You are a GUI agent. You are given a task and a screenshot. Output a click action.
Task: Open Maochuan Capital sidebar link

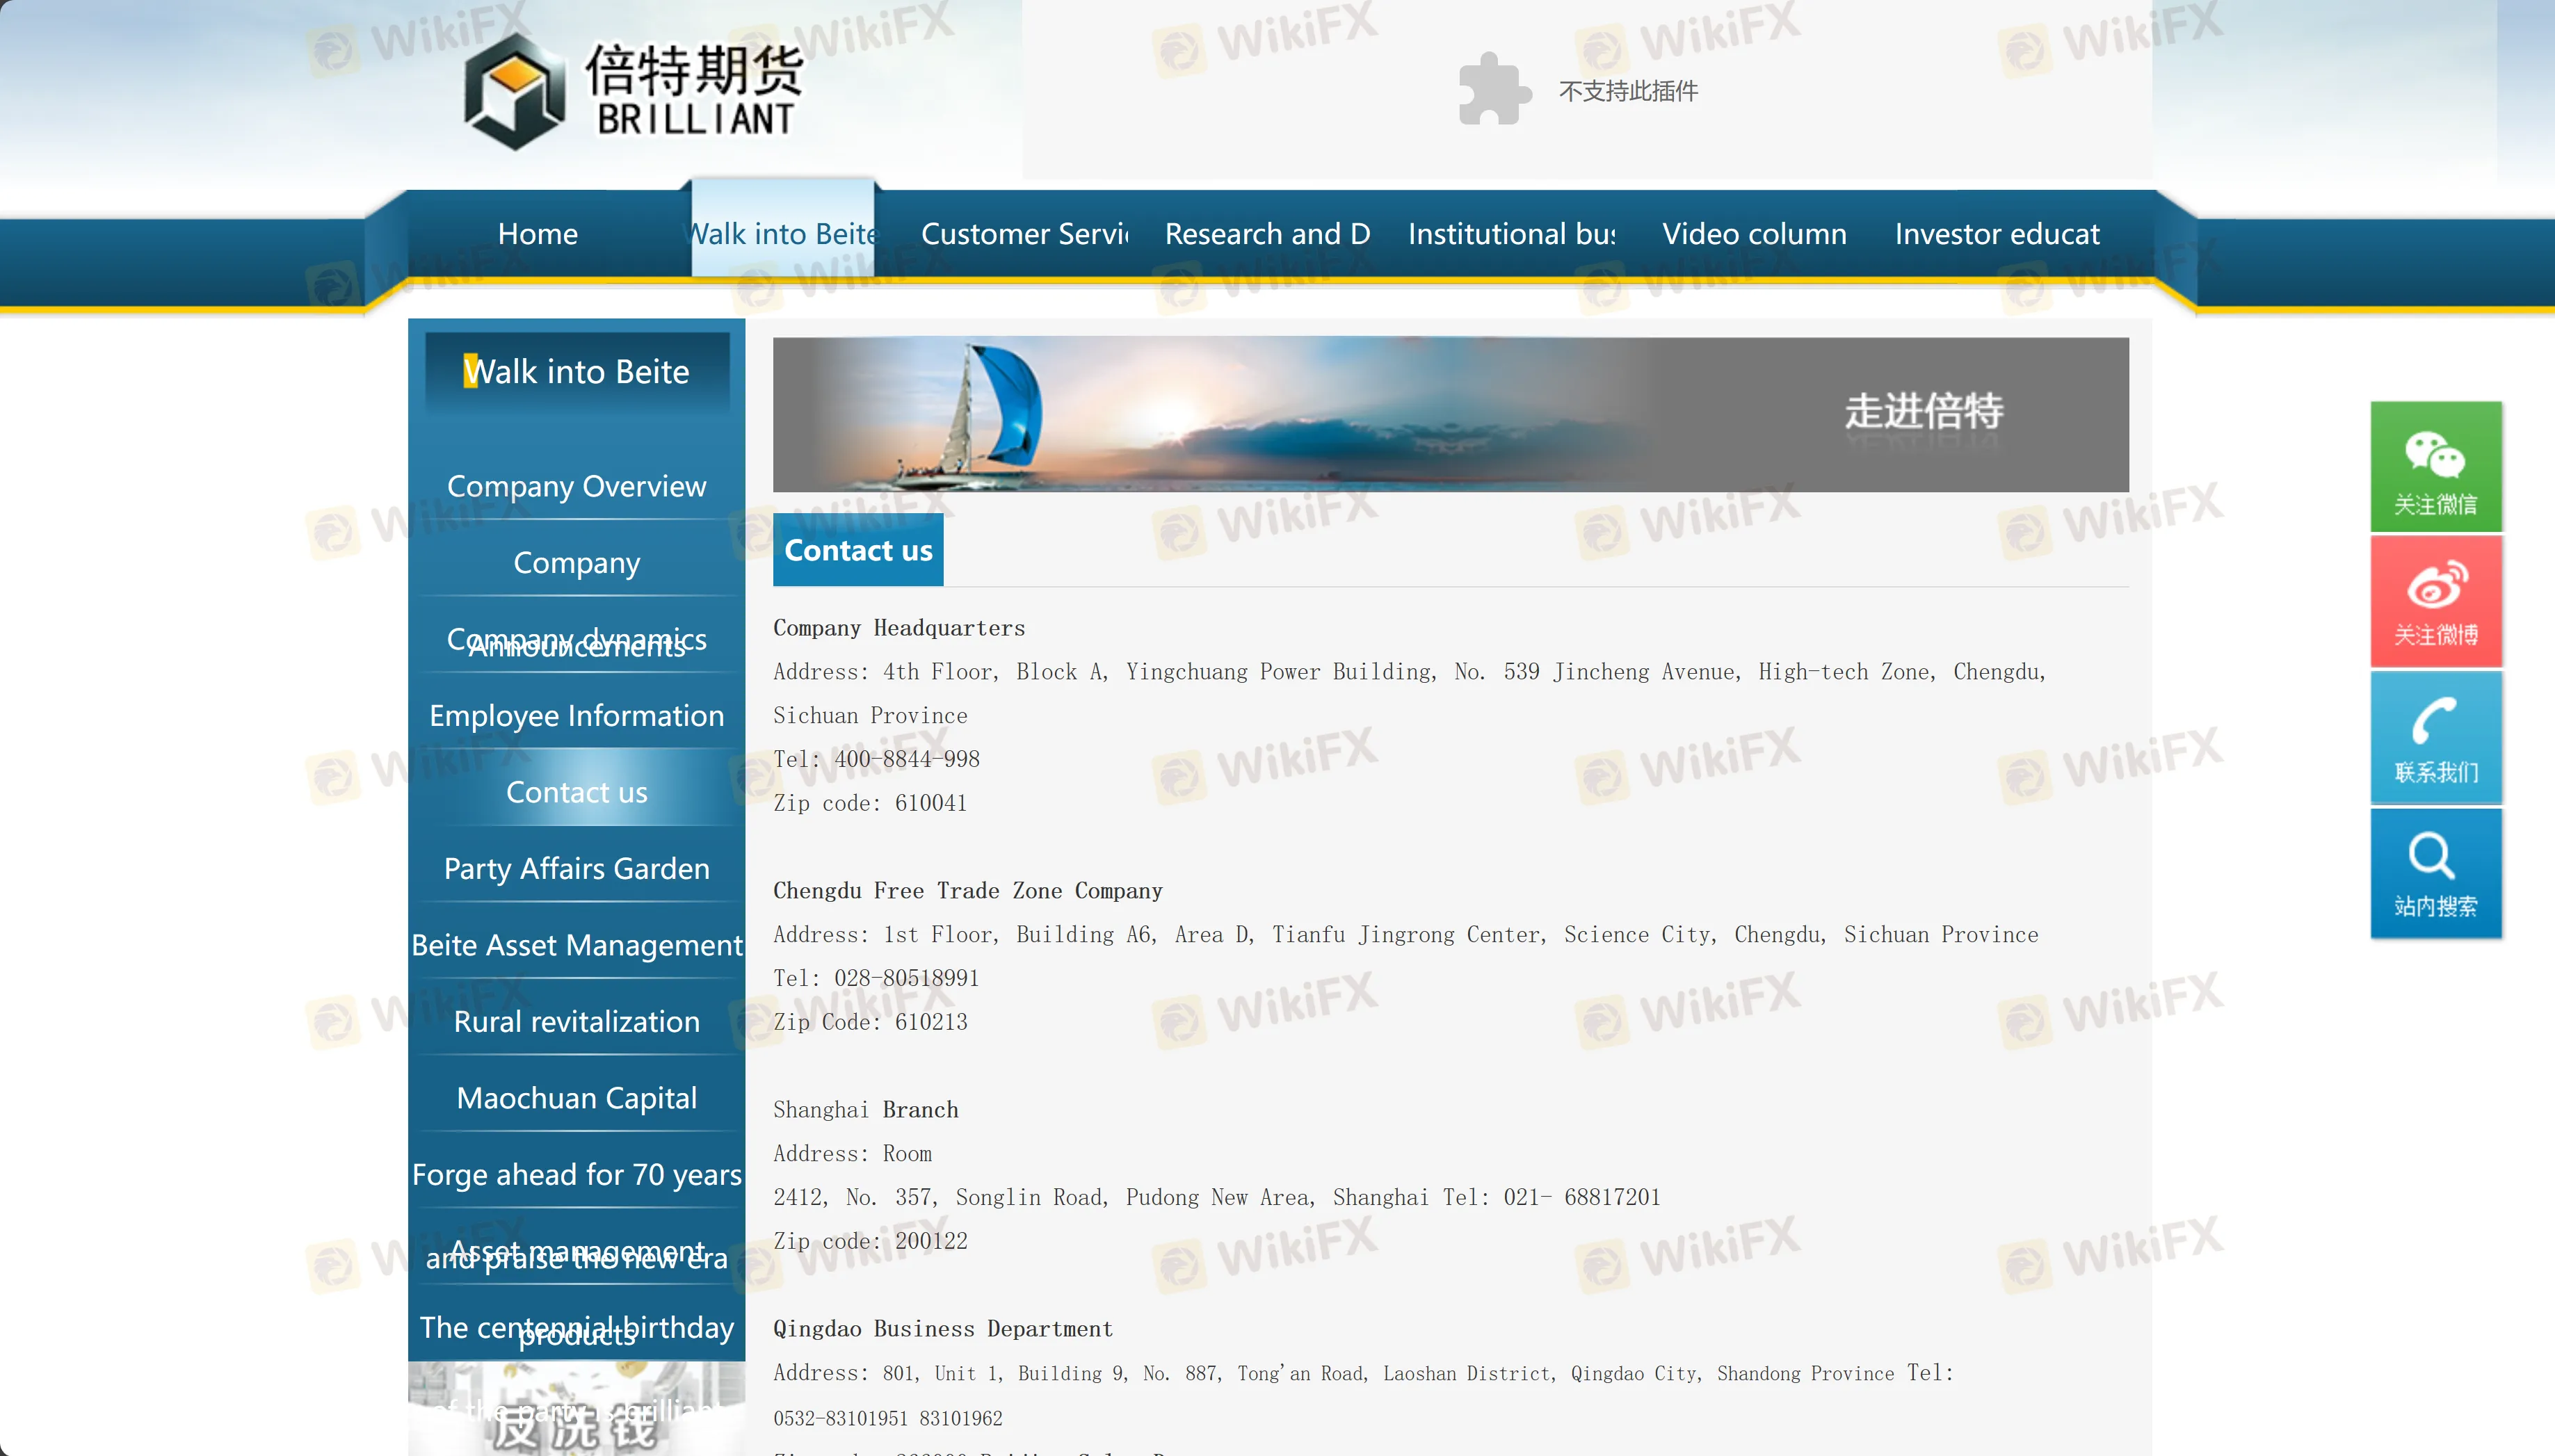(x=577, y=1098)
